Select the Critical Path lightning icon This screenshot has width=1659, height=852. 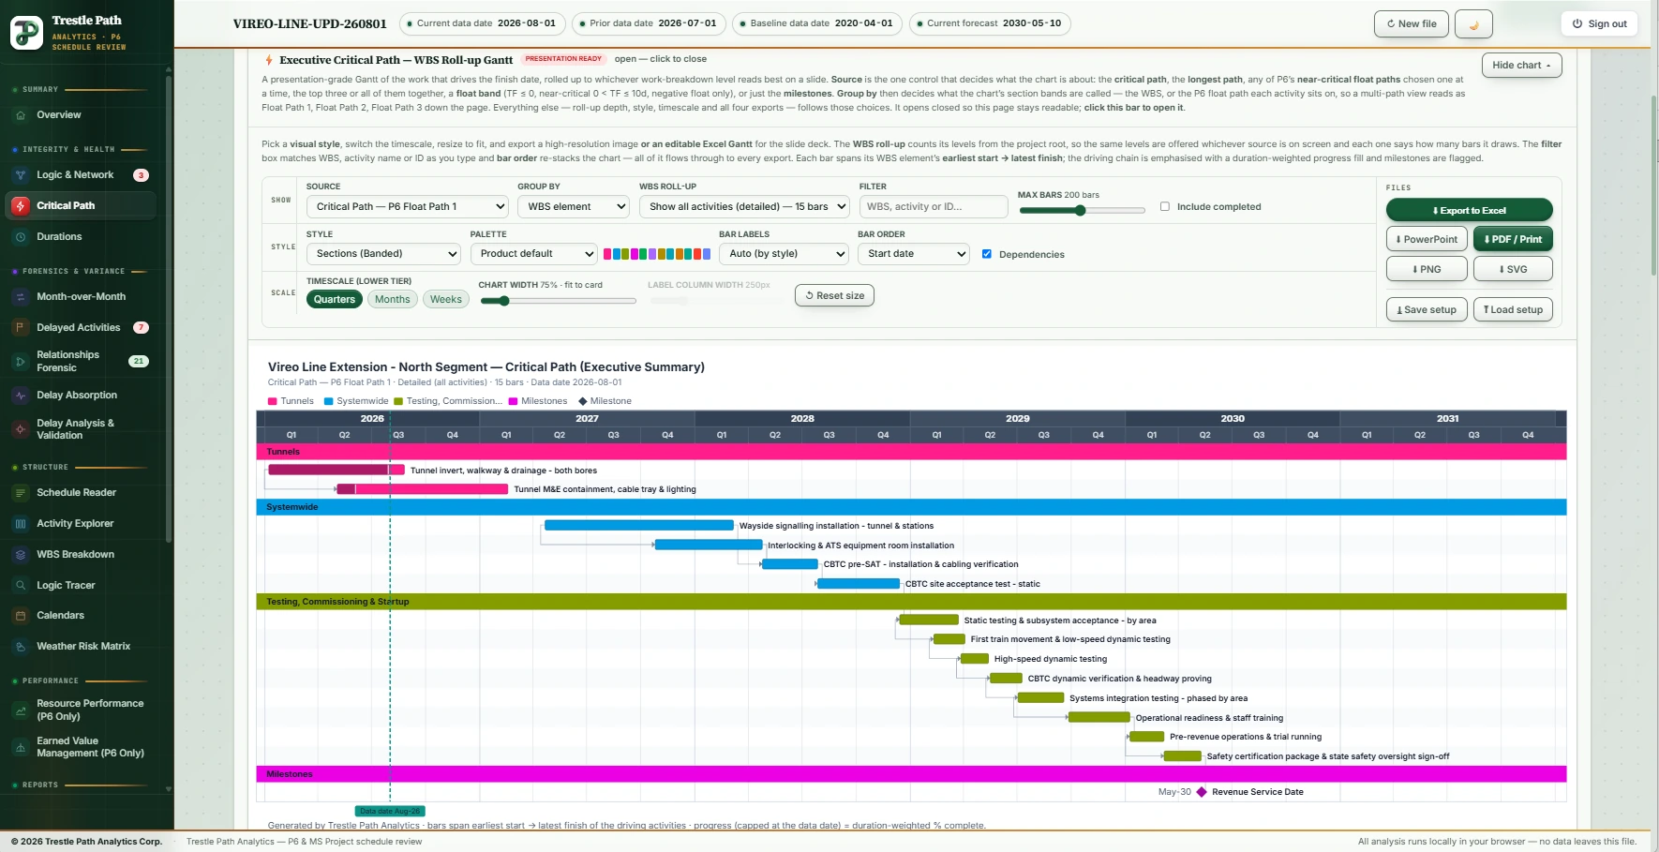pyautogui.click(x=21, y=205)
